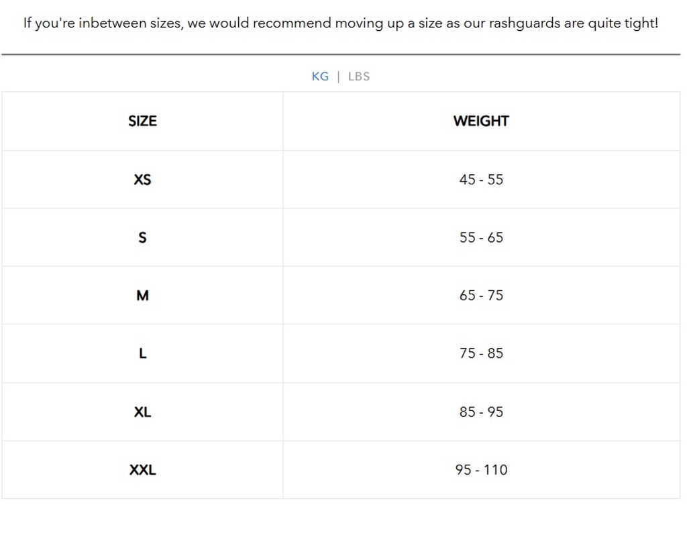The image size is (687, 535).
Task: Click the inbetween sizes recommendation text
Action: tap(341, 23)
